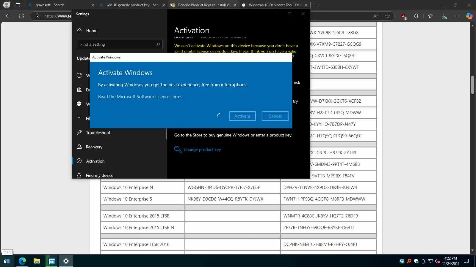Viewport: 476px width, 267px height.
Task: Click the Delivery Optimization icon in Settings
Action: [x=79, y=90]
